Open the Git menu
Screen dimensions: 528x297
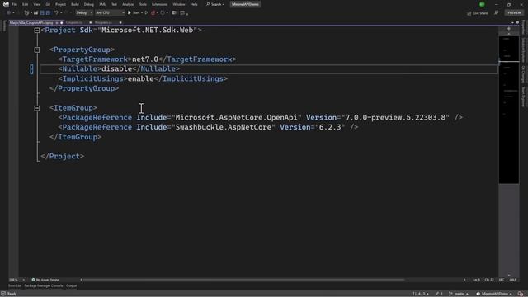[48, 4]
